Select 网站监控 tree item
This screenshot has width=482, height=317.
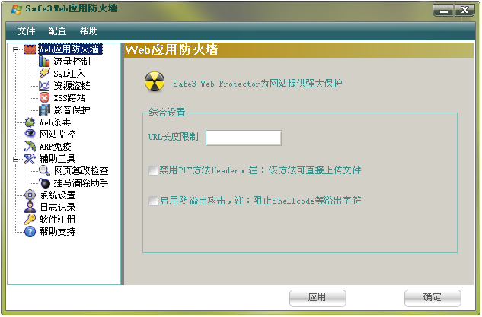coord(57,134)
